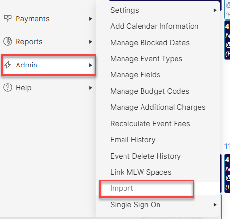Click the Help question mark icon
230x219 pixels.
(x=8, y=88)
